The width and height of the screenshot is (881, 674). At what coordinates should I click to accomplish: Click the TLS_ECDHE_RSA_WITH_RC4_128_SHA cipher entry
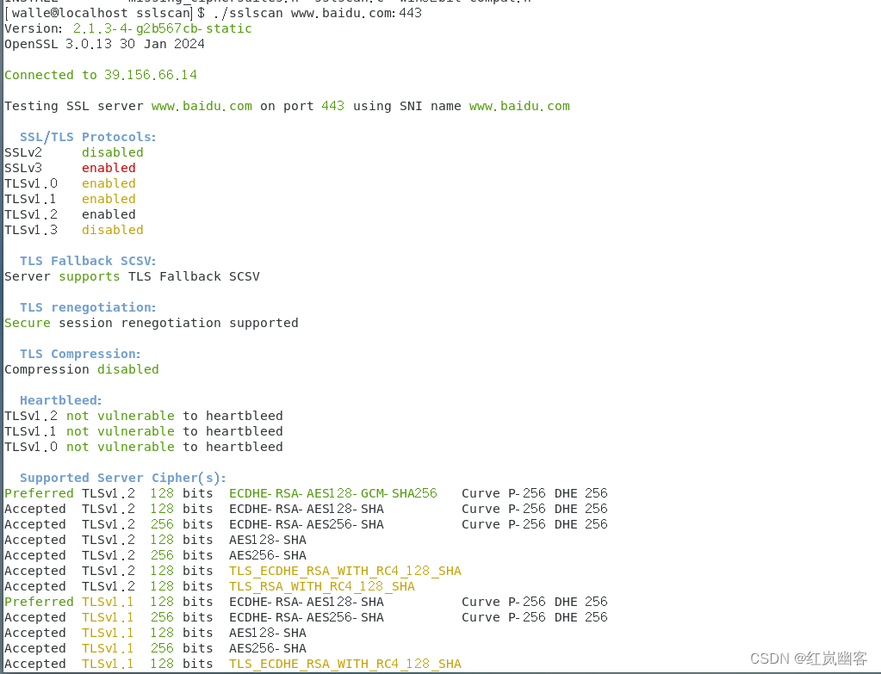(x=345, y=571)
